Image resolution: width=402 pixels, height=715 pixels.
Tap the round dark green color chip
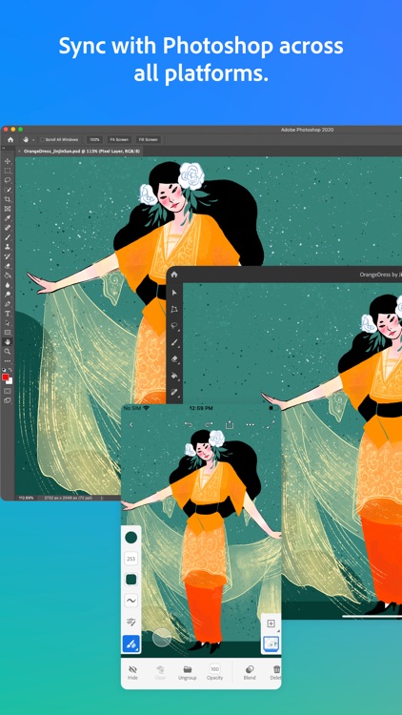131,538
